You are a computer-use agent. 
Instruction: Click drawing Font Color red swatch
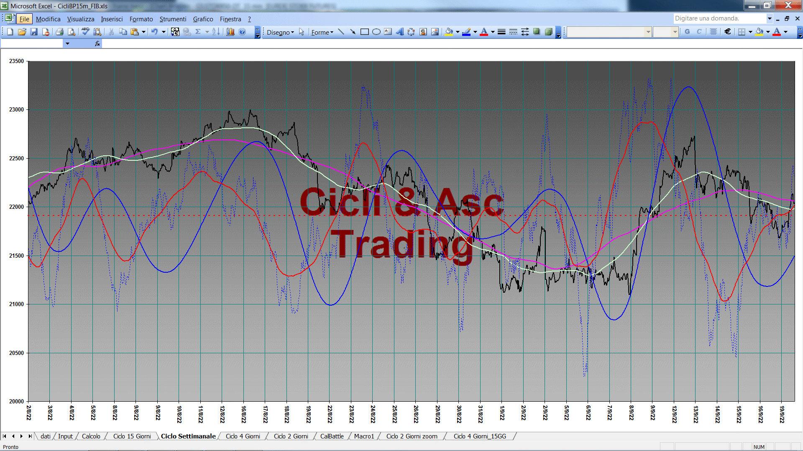(x=484, y=32)
